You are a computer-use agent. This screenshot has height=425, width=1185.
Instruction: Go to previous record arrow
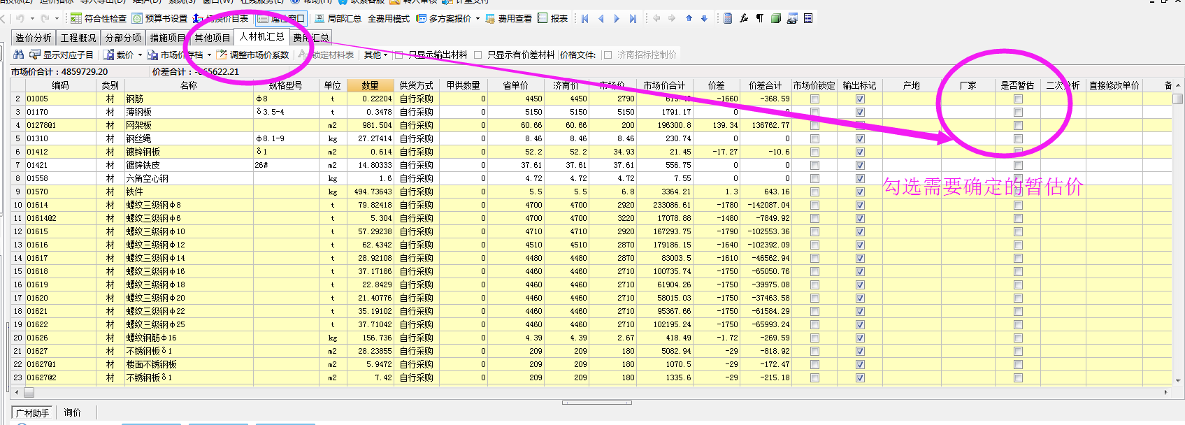click(x=601, y=18)
